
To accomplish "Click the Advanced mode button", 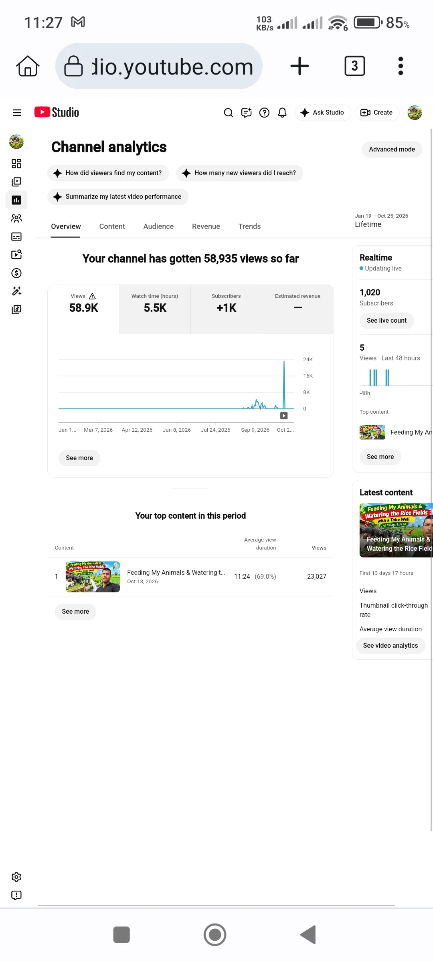I will coord(392,149).
